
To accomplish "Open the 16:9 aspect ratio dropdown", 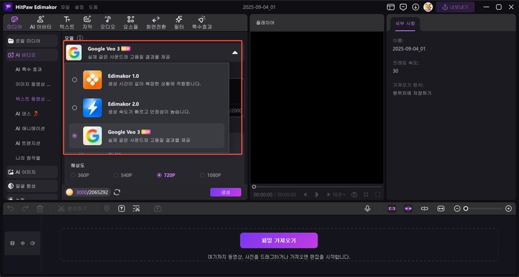I will point(338,194).
